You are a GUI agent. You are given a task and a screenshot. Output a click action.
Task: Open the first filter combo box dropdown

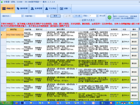point(22,16)
